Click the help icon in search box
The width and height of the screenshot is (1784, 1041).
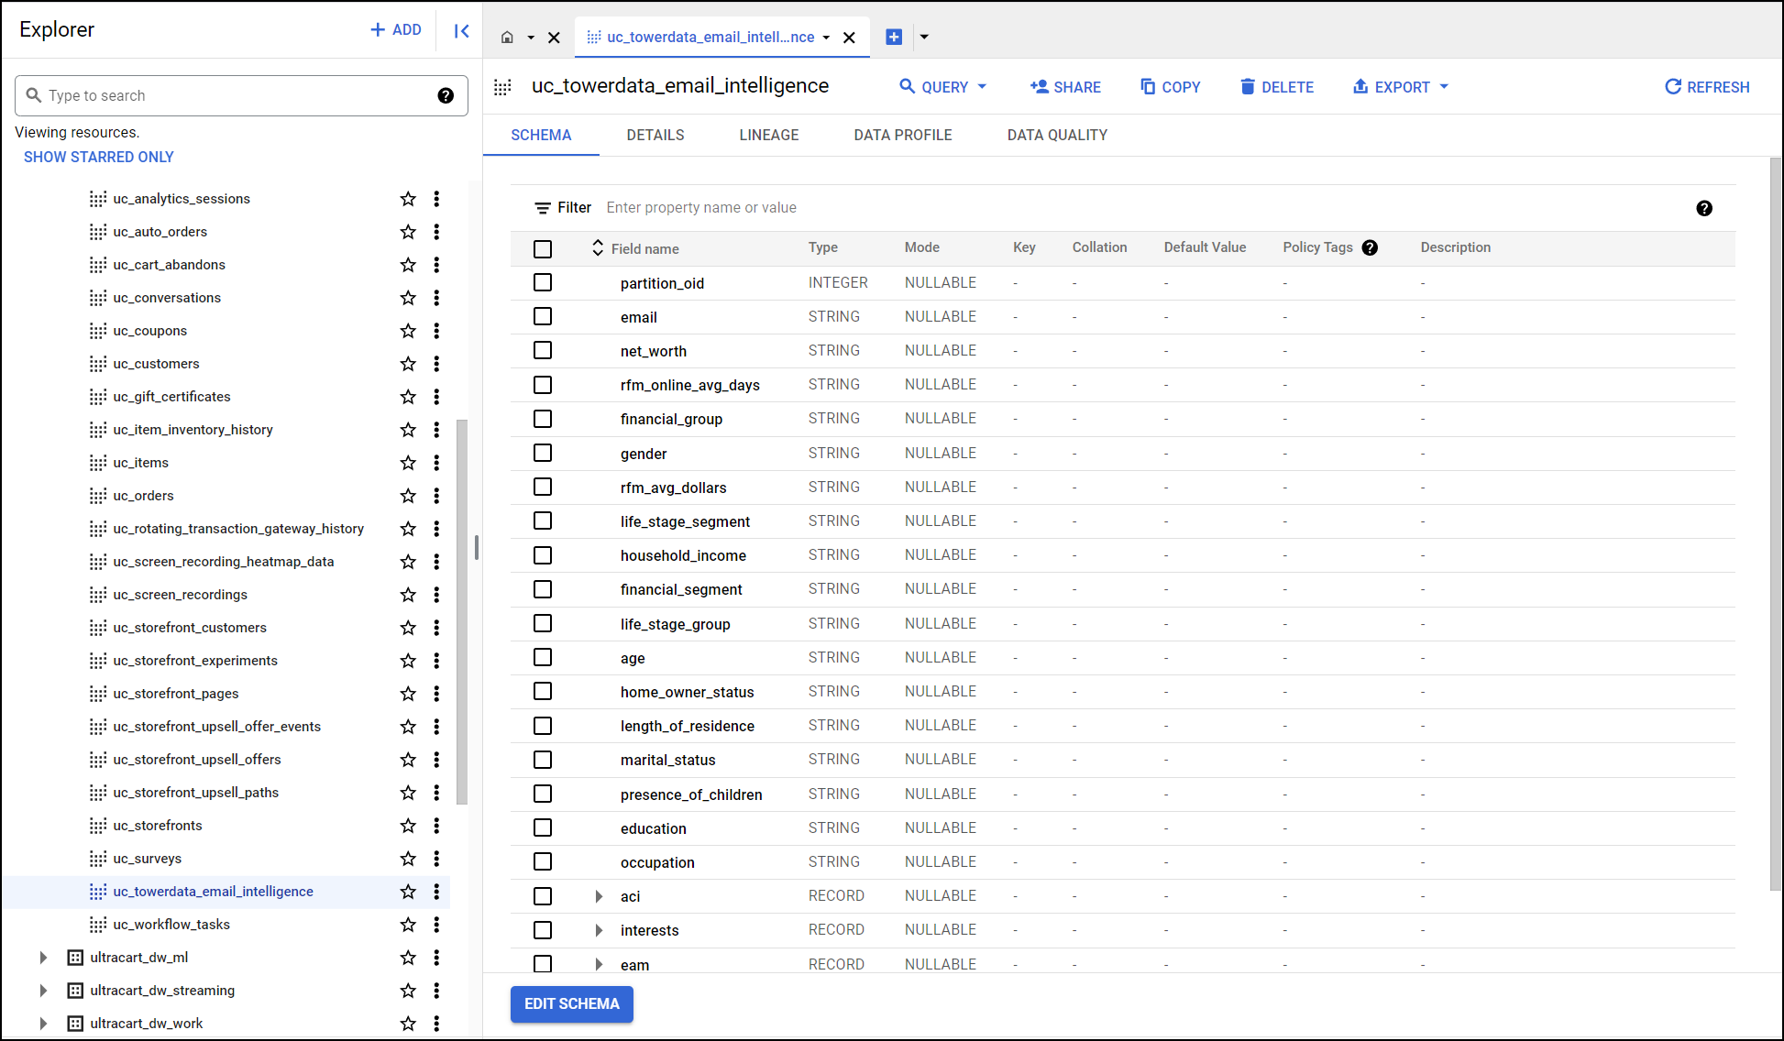(446, 95)
